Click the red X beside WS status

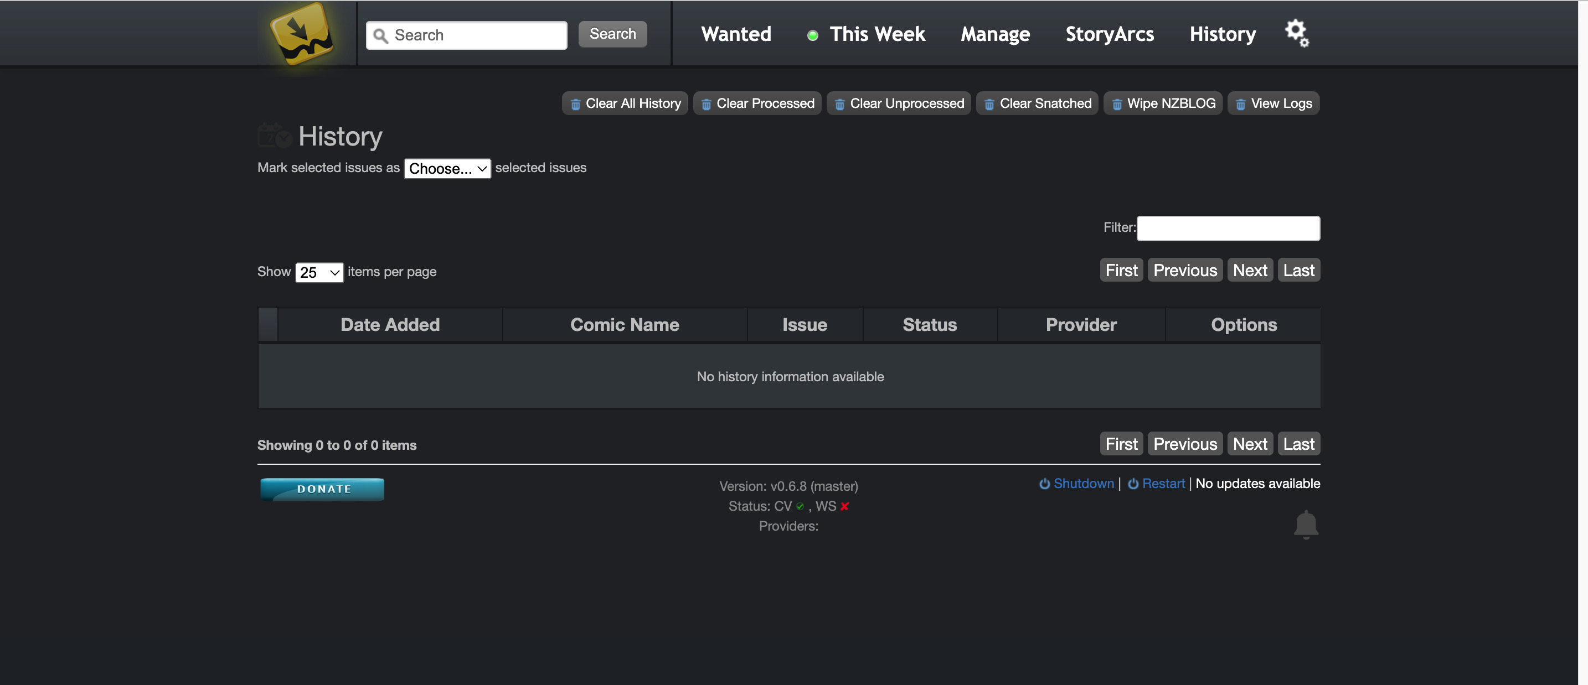point(845,506)
